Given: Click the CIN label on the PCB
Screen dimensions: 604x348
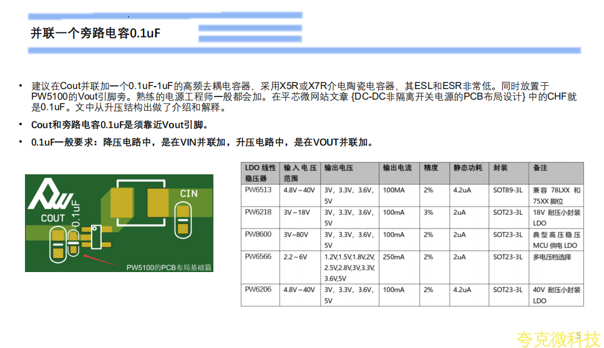Looking at the screenshot, I should 189,194.
